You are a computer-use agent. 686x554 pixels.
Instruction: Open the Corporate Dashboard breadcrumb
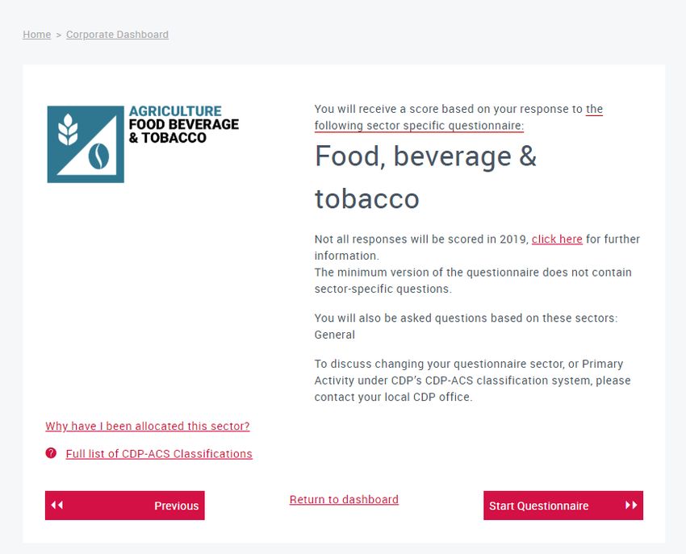[x=117, y=35]
